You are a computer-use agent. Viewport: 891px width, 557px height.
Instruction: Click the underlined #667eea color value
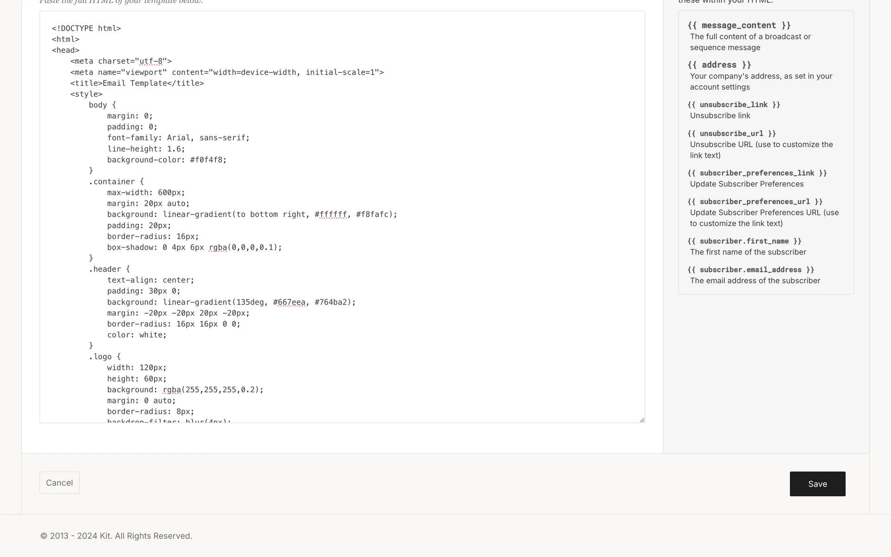289,302
